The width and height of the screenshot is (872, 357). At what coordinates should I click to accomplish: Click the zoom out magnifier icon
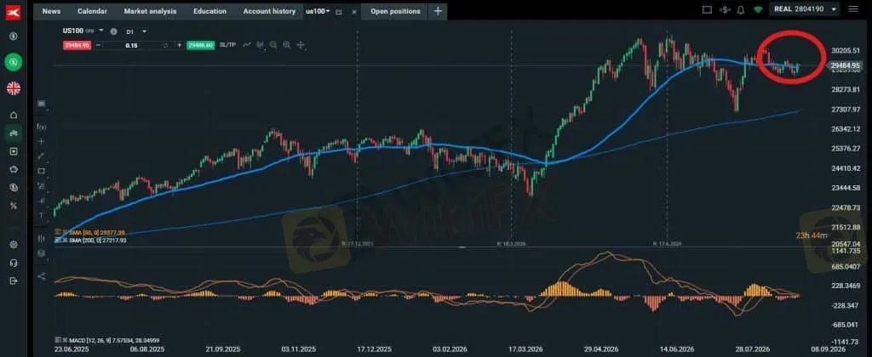click(273, 44)
